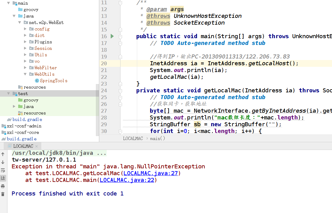Viewport: 332px width, 213px height.
Task: Expand the java folder under test
Action: [14, 107]
